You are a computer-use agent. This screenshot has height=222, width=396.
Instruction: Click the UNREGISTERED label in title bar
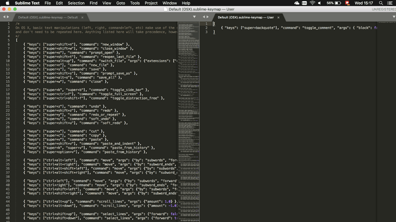(x=384, y=9)
